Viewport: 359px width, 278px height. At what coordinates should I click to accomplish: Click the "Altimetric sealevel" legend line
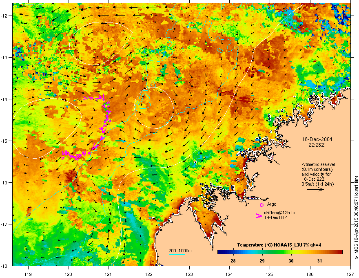click(318, 164)
